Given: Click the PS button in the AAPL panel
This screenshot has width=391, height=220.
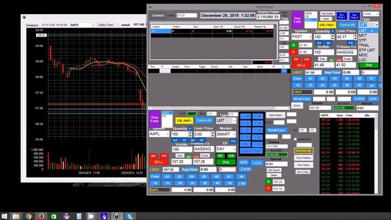Looking at the screenshot, I should pos(233,141).
